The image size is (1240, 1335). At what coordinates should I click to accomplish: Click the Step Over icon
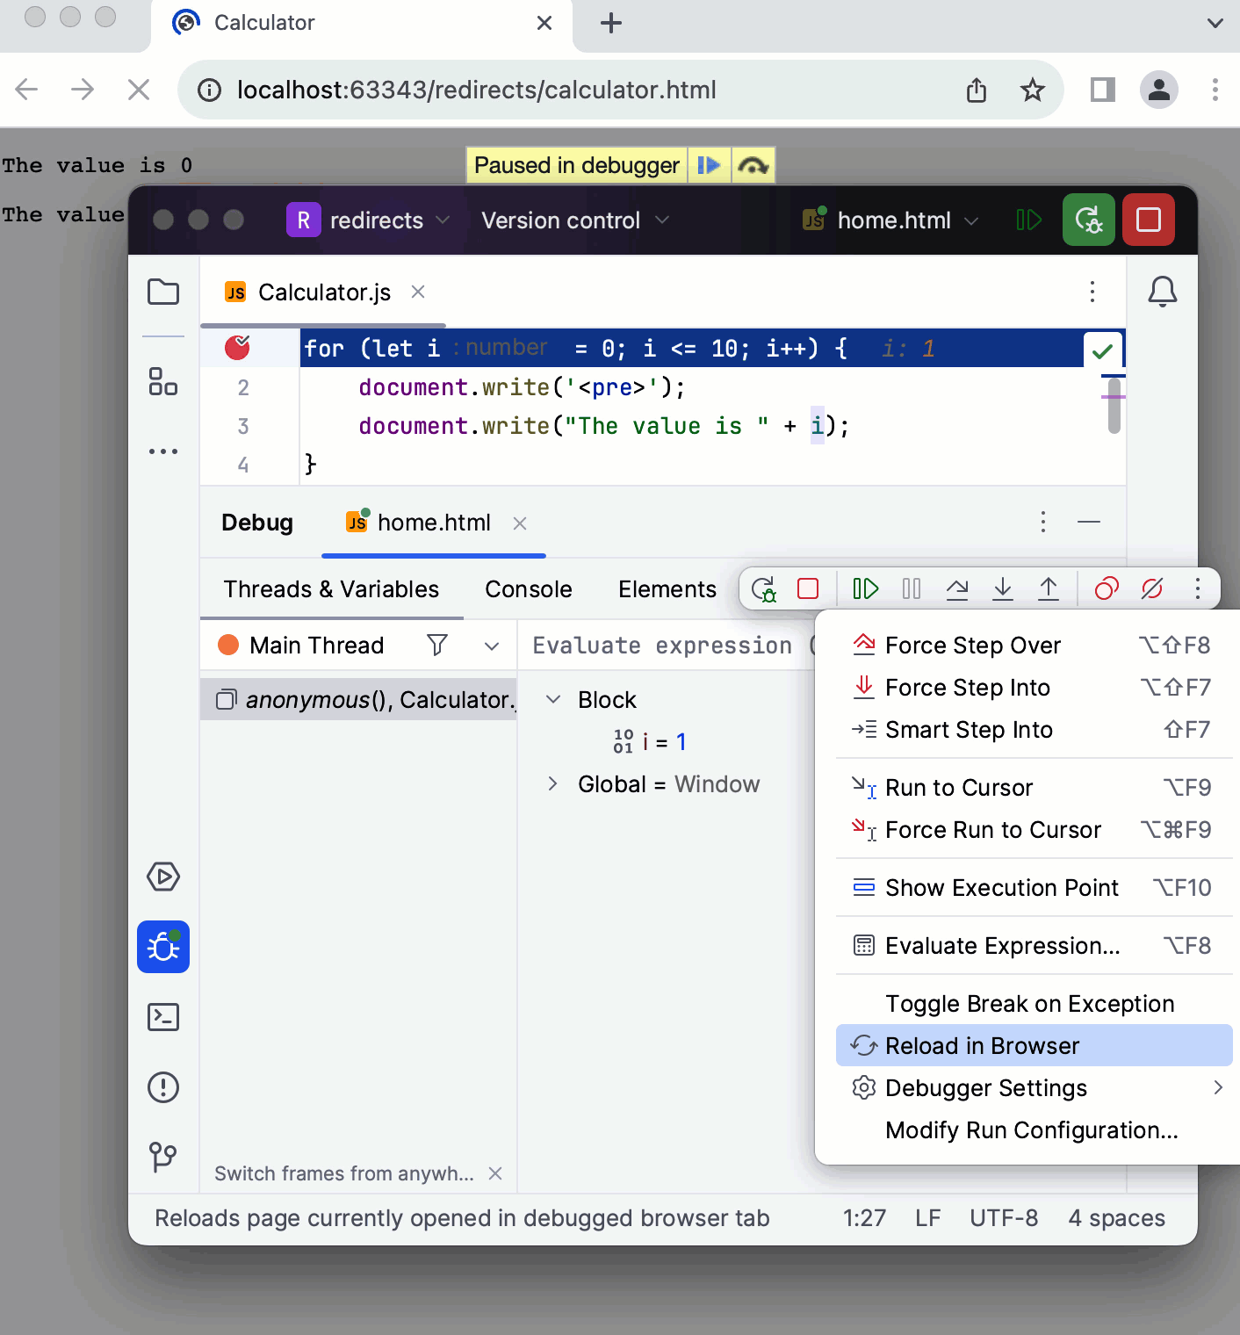[957, 589]
